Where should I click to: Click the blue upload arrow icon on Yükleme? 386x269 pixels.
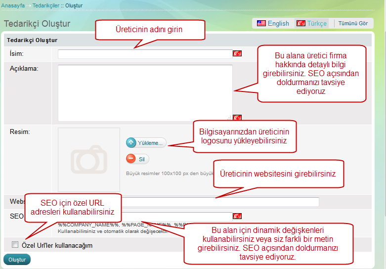[131, 143]
